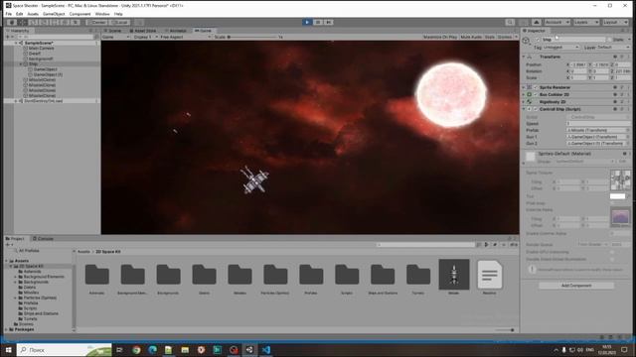636x357 pixels.
Task: Toggle the Local handle rotation button
Action: [119, 22]
